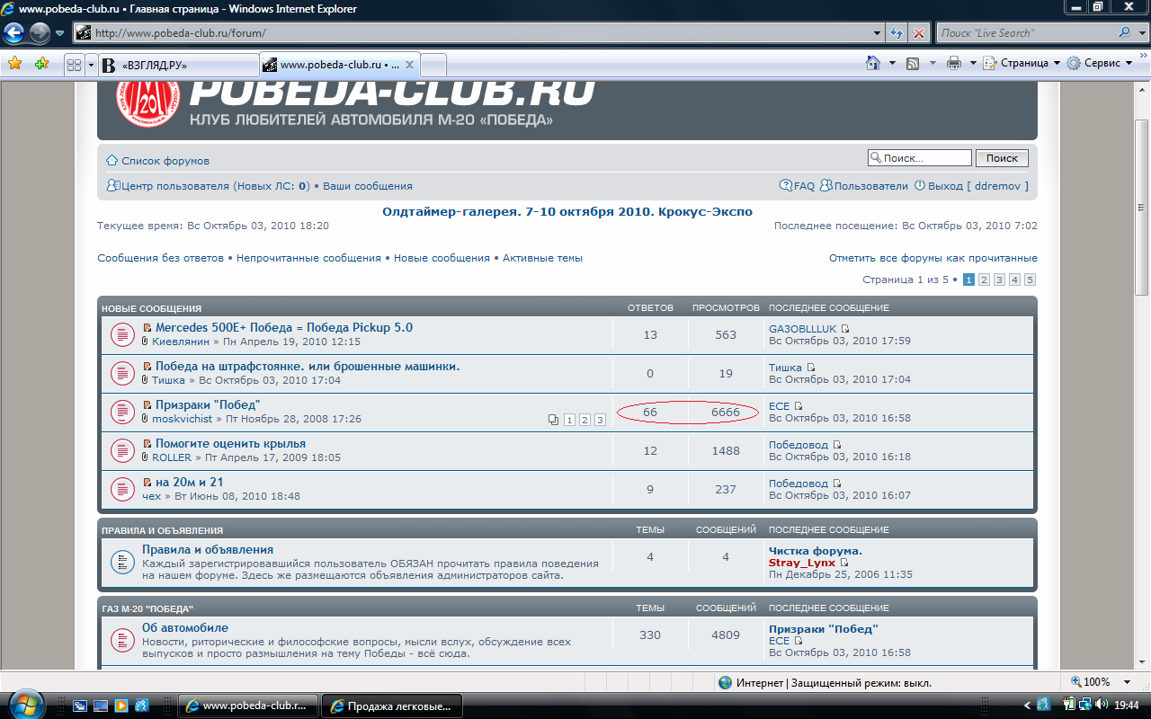Click the Stop loading red X icon
The image size is (1151, 719).
[x=919, y=33]
